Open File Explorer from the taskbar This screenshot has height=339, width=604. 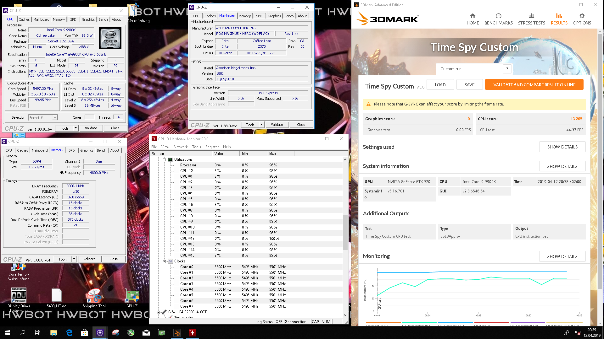click(53, 332)
